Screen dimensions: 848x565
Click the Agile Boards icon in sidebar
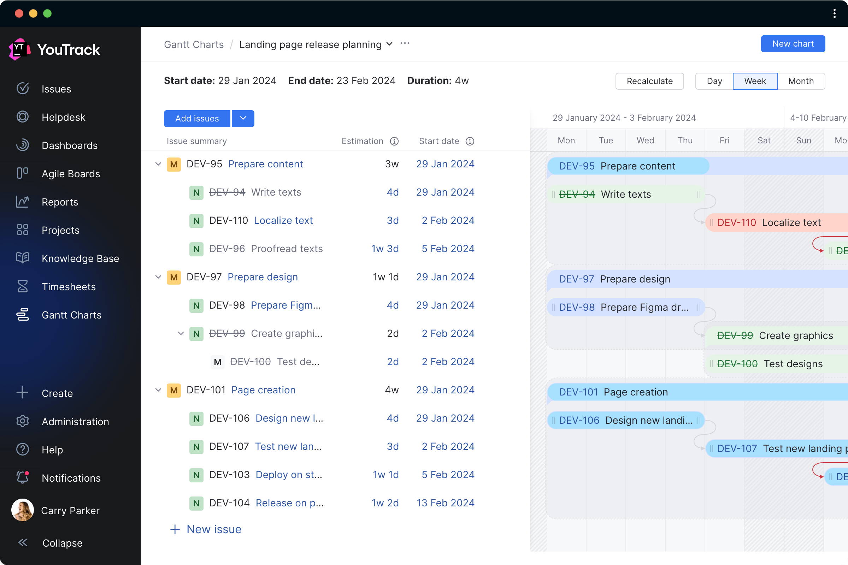pyautogui.click(x=23, y=173)
